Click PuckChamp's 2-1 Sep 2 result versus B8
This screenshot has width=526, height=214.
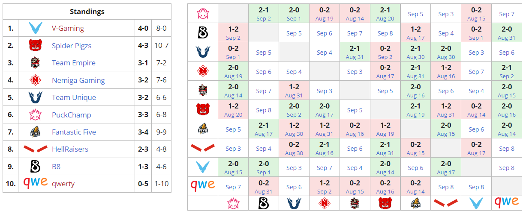pos(263,14)
